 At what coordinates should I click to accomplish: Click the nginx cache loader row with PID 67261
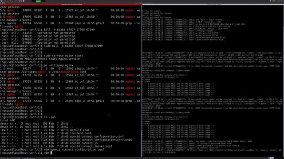click(70, 95)
